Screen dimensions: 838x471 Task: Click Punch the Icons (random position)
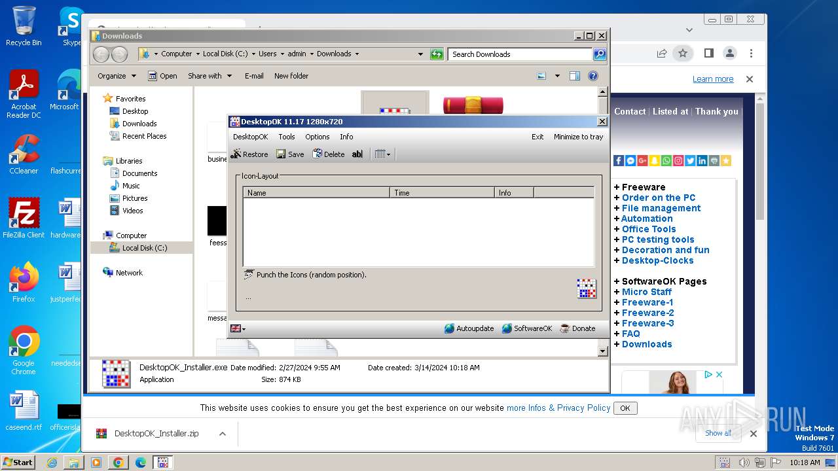(305, 275)
